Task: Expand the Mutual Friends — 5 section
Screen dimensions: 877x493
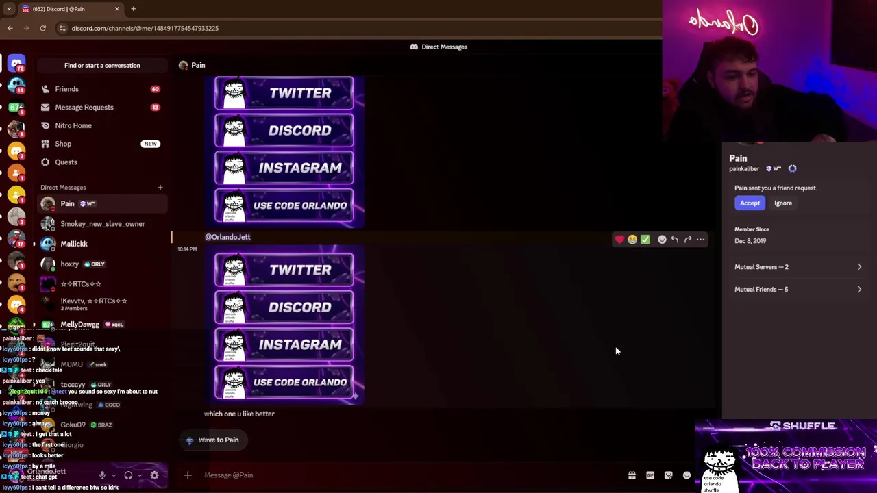Action: pos(798,289)
